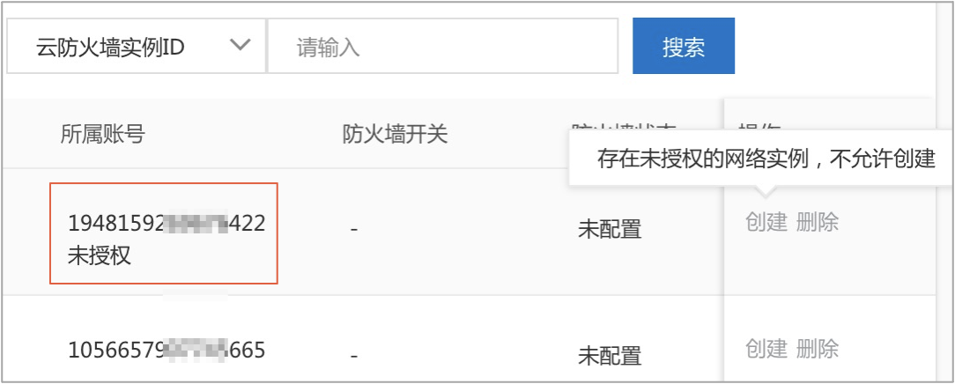Click the blue 搜索 button

684,47
